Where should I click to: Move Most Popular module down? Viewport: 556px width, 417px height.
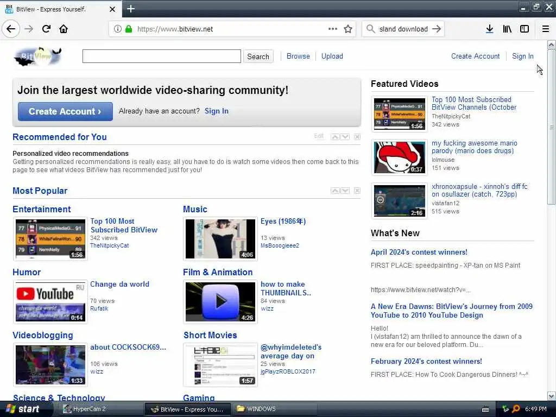pos(345,191)
